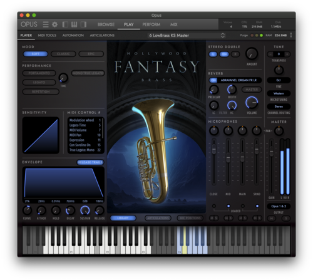
Task: Click the Mic Positions button
Action: click(190, 218)
